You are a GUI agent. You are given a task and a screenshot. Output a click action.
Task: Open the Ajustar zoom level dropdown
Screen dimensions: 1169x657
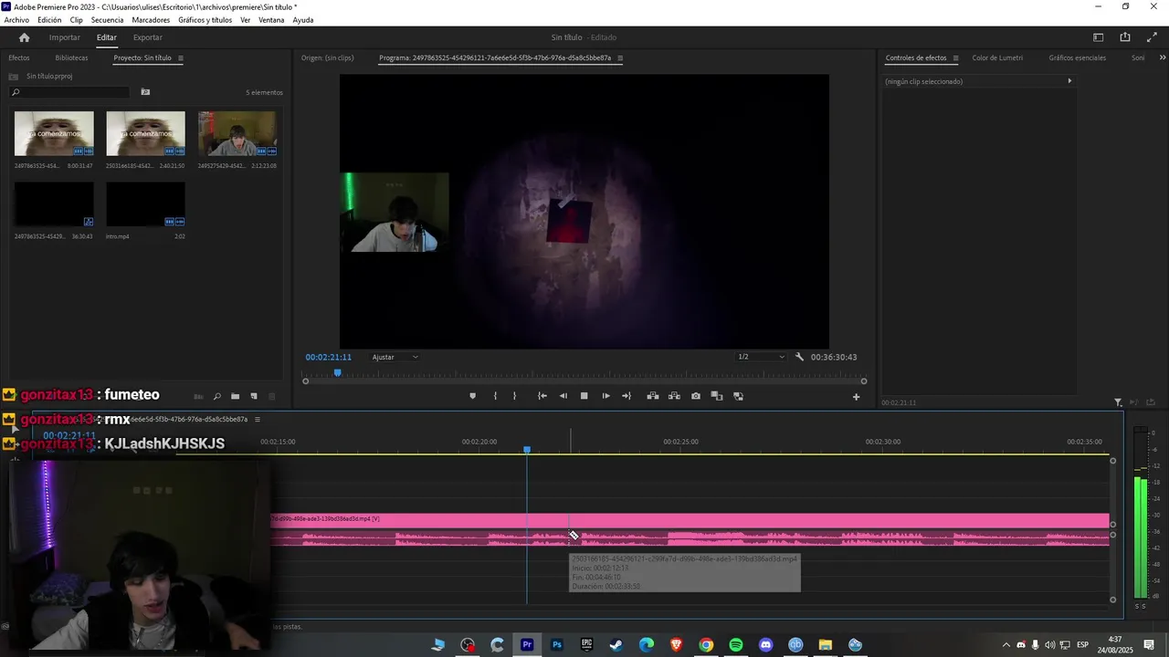[x=395, y=357]
